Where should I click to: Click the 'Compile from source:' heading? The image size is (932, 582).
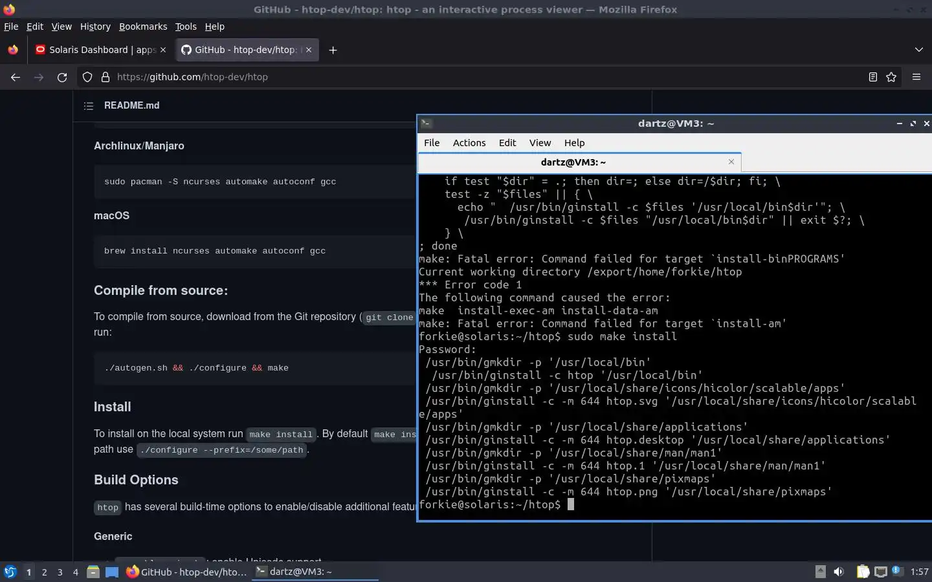[161, 290]
